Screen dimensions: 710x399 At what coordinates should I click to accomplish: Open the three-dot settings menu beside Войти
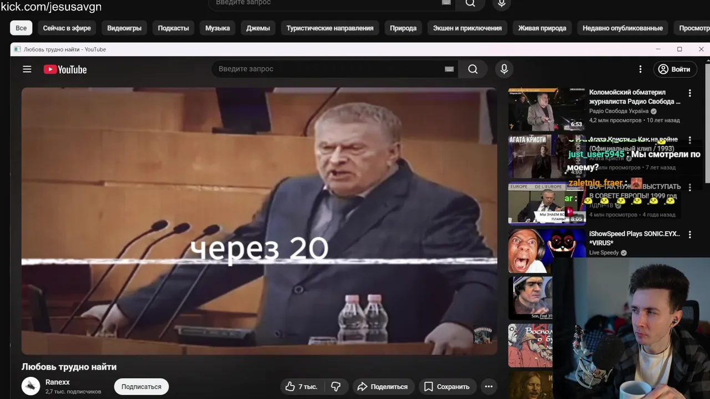tap(640, 69)
